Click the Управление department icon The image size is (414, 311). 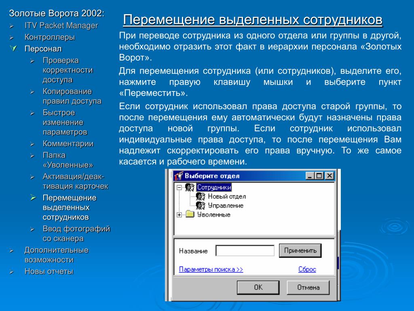tap(201, 205)
